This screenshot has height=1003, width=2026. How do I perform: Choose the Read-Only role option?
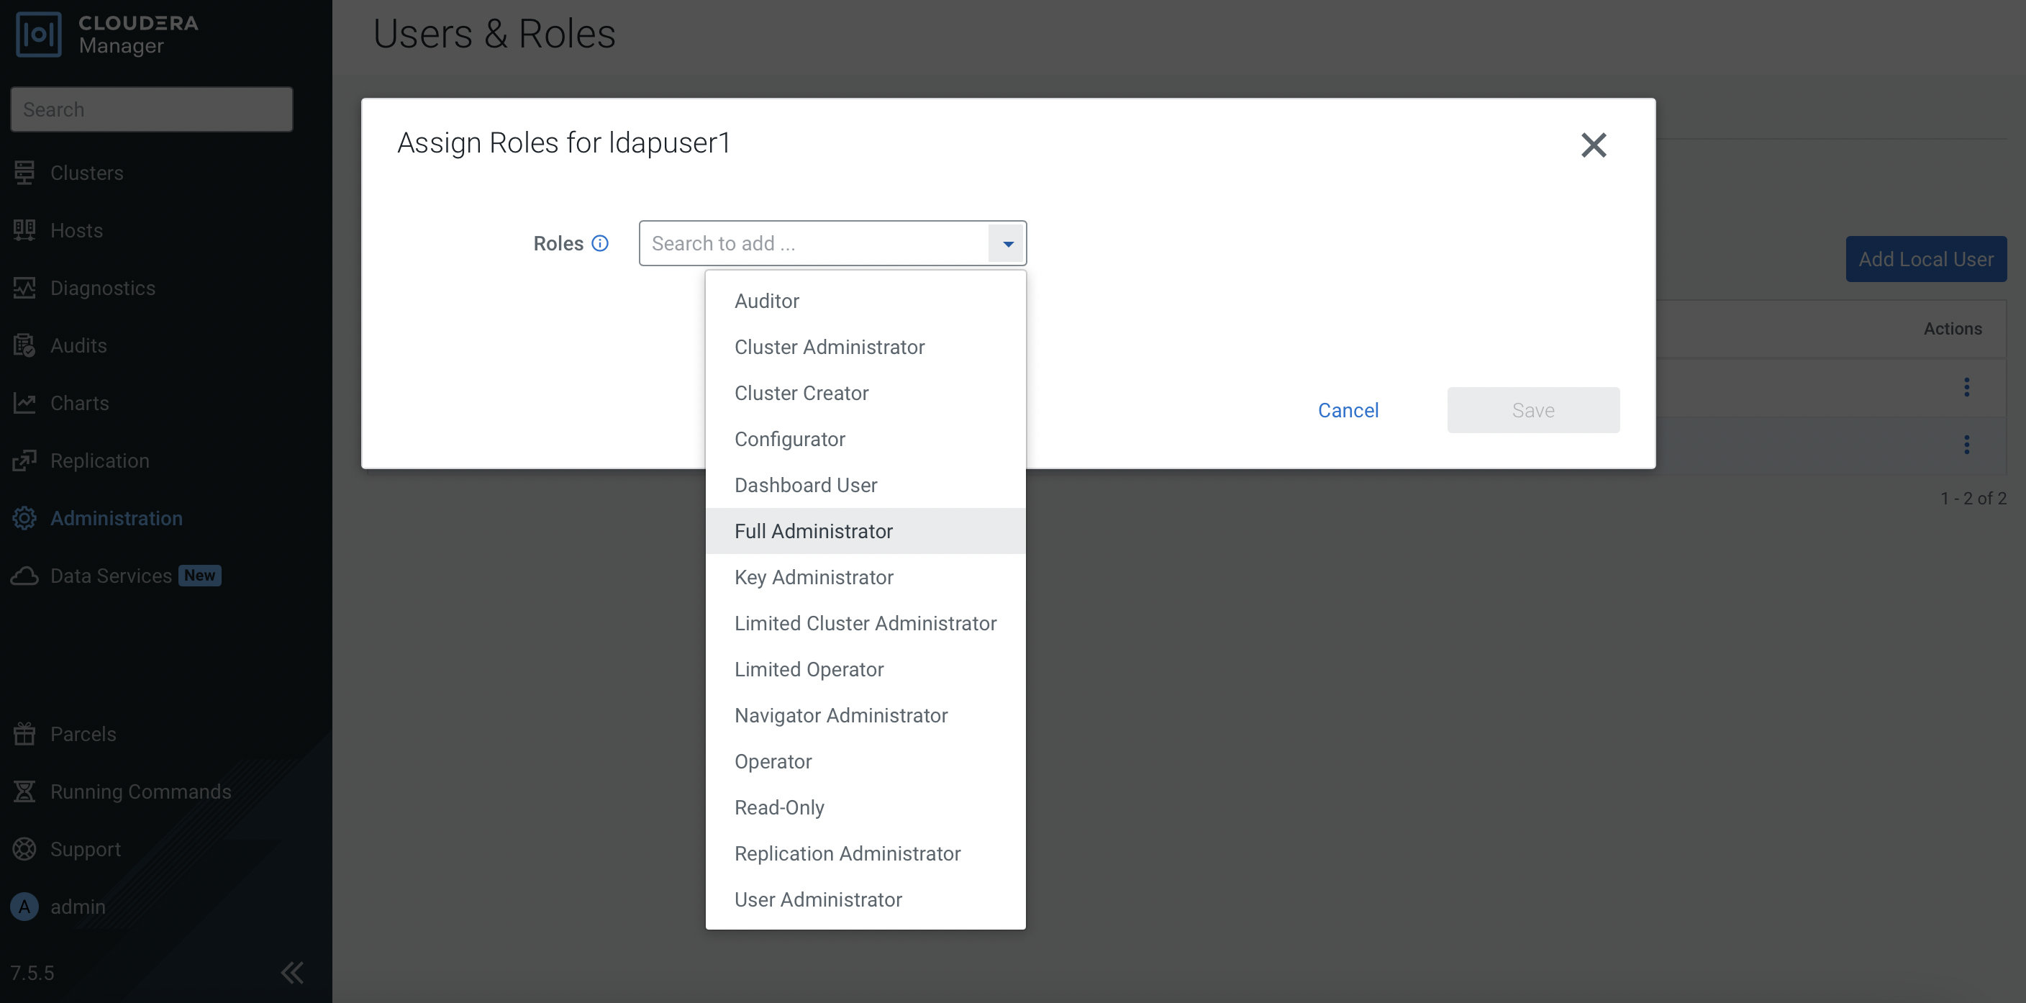(x=778, y=808)
